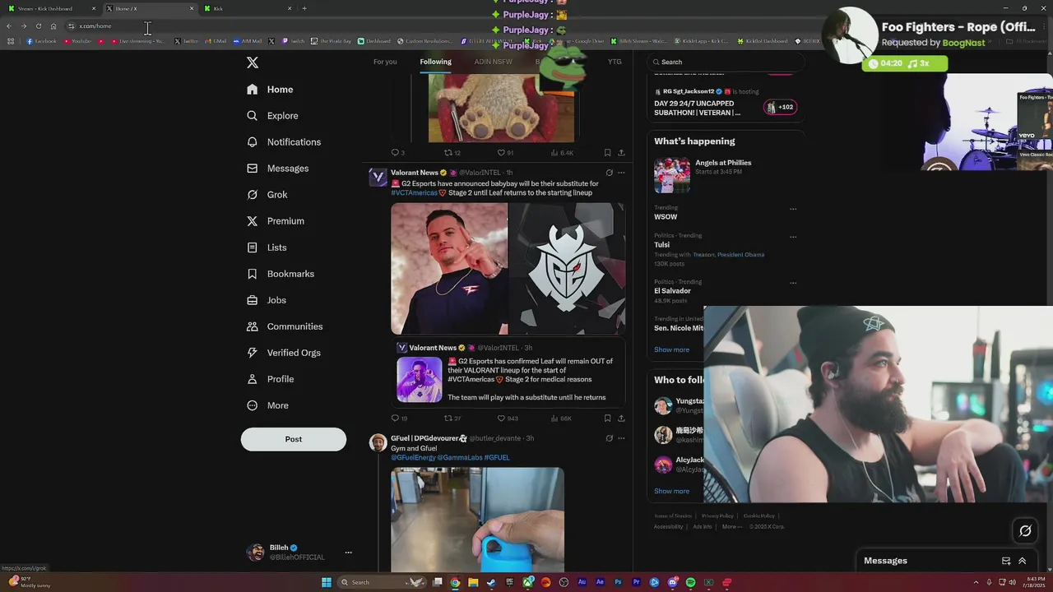Viewport: 1053px width, 592px height.
Task: Open more options for Tulsi trend
Action: (x=793, y=237)
